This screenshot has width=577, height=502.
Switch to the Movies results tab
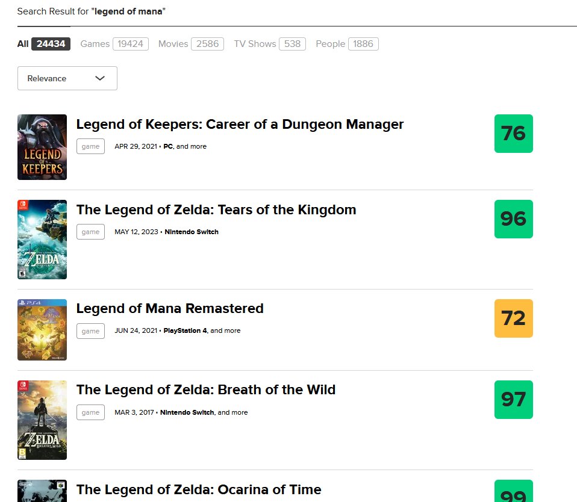click(173, 43)
